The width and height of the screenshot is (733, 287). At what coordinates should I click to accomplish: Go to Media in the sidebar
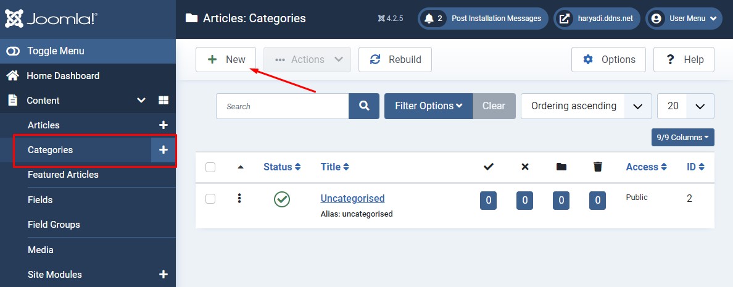[x=41, y=250]
